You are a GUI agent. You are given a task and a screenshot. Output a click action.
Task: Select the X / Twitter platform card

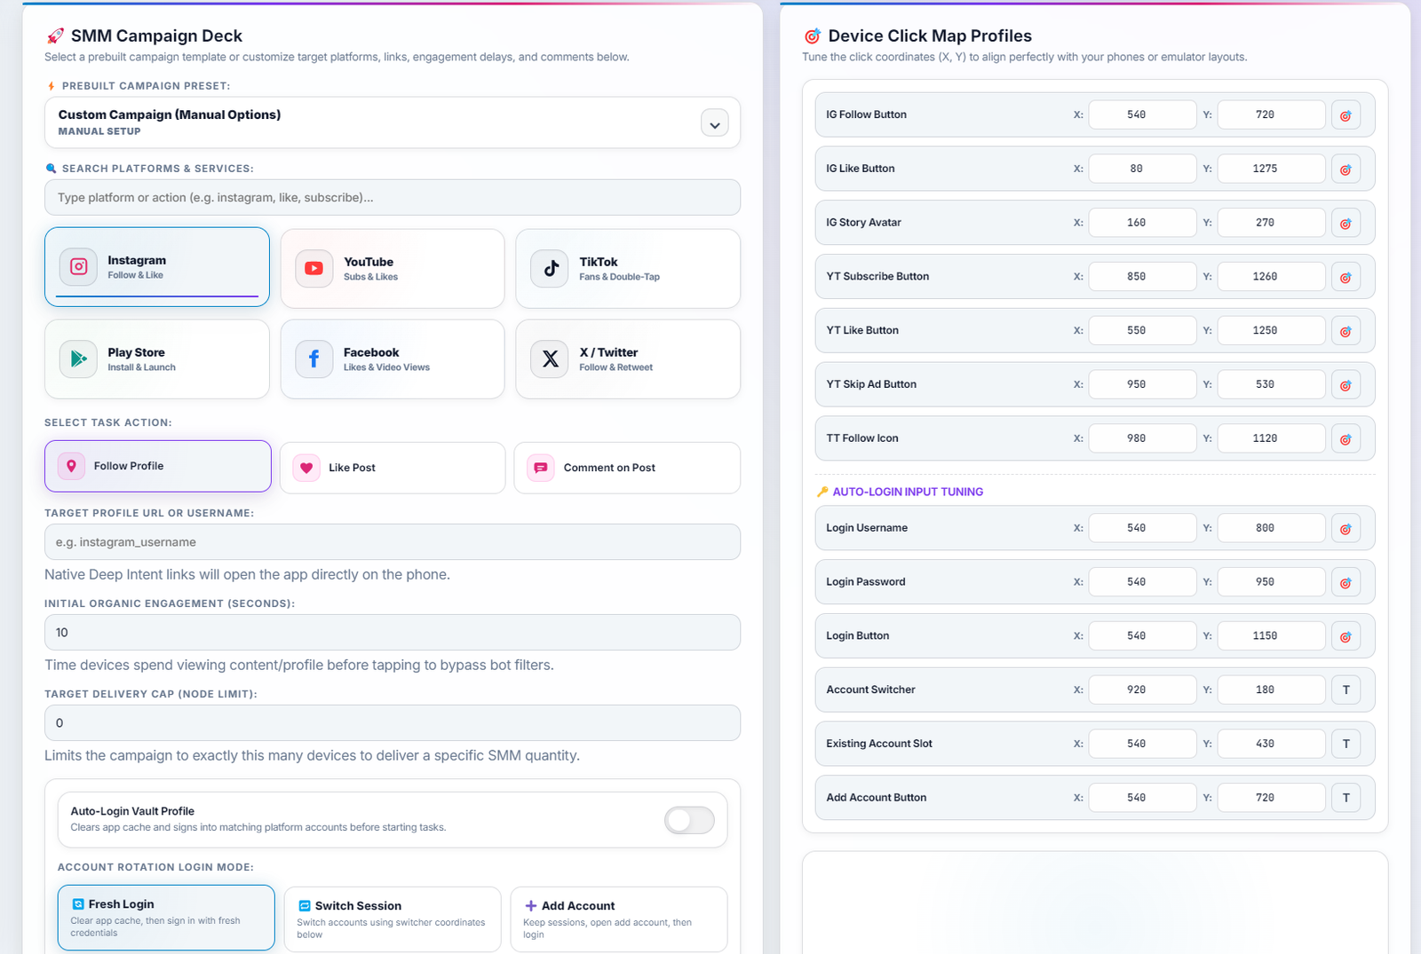pyautogui.click(x=628, y=359)
